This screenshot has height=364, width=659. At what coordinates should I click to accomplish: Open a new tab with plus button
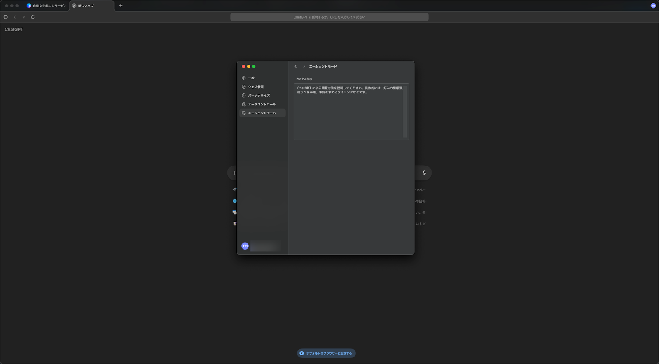pos(121,6)
